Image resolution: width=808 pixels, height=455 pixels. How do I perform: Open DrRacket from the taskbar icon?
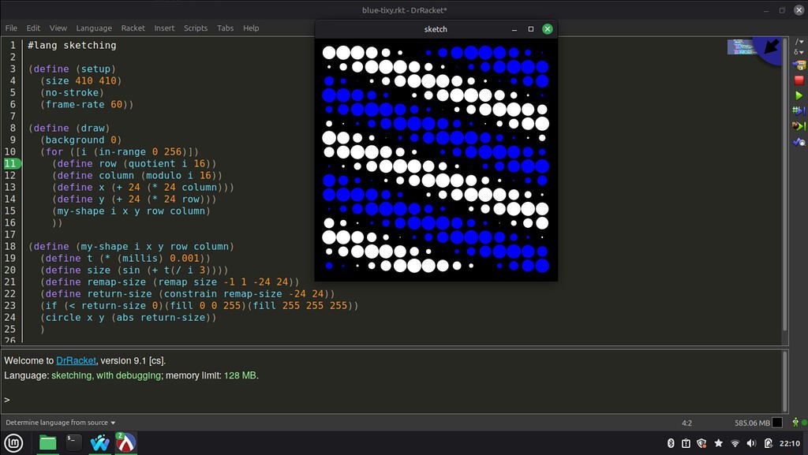[x=126, y=443]
